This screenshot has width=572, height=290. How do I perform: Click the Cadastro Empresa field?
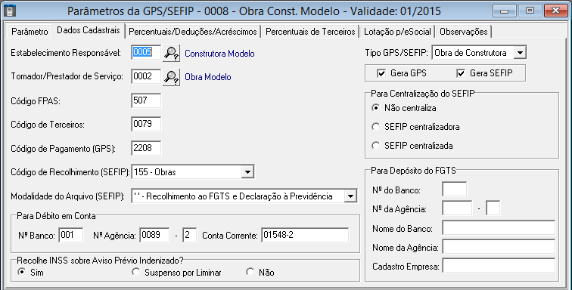tap(499, 266)
